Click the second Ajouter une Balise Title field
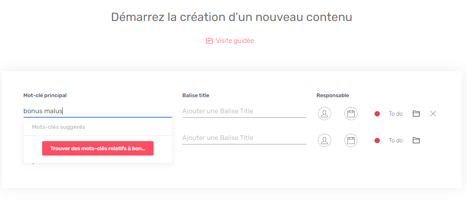467x200 pixels. pos(244,138)
